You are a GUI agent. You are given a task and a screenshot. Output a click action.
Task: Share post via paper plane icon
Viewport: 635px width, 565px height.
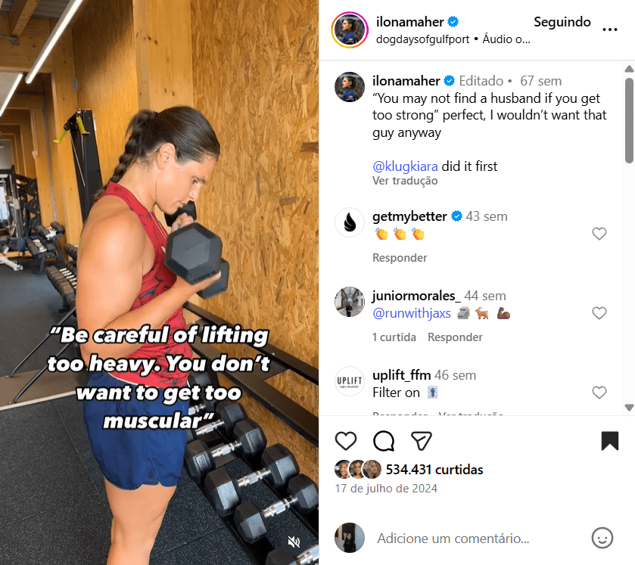[x=421, y=441]
